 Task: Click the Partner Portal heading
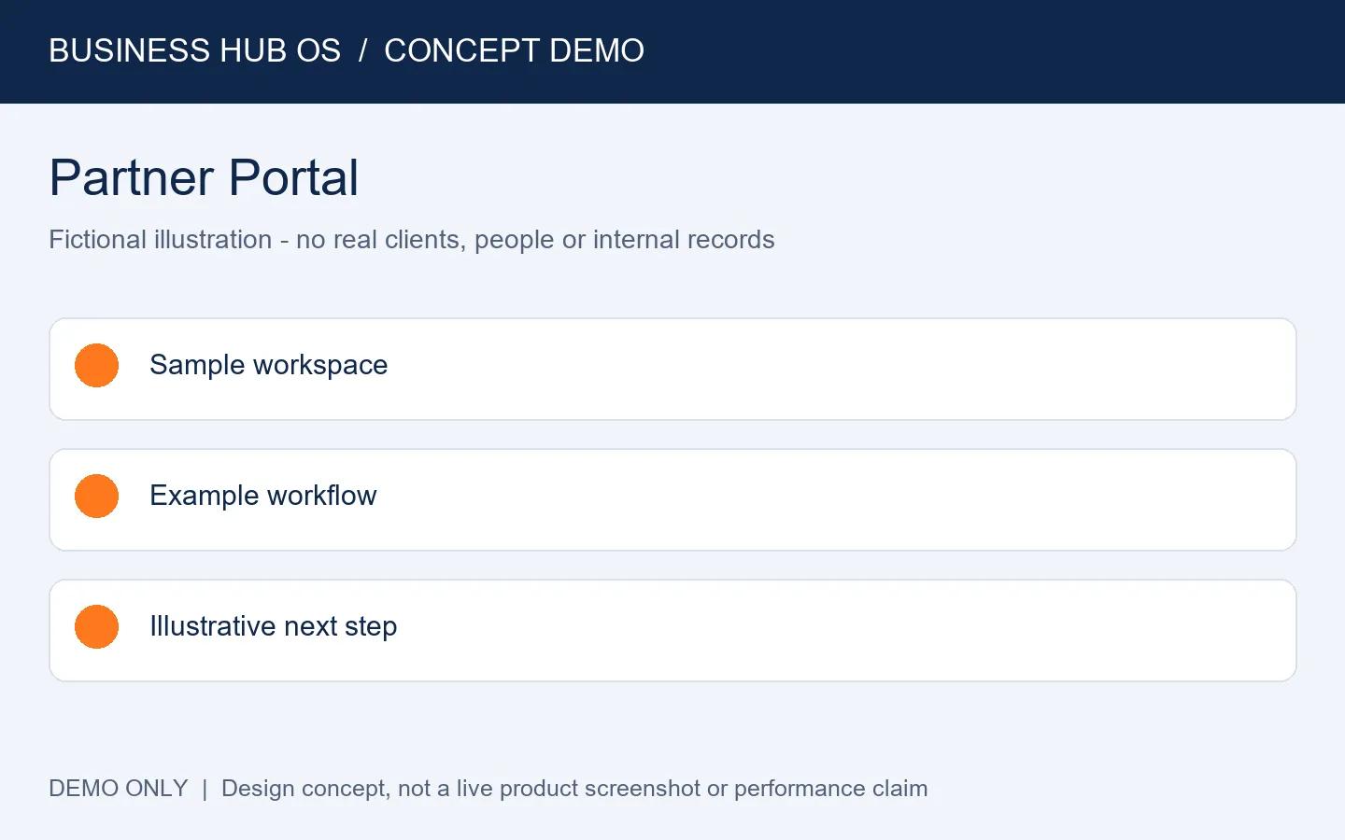204,177
